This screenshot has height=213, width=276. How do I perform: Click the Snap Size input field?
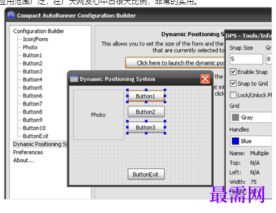pyautogui.click(x=246, y=59)
